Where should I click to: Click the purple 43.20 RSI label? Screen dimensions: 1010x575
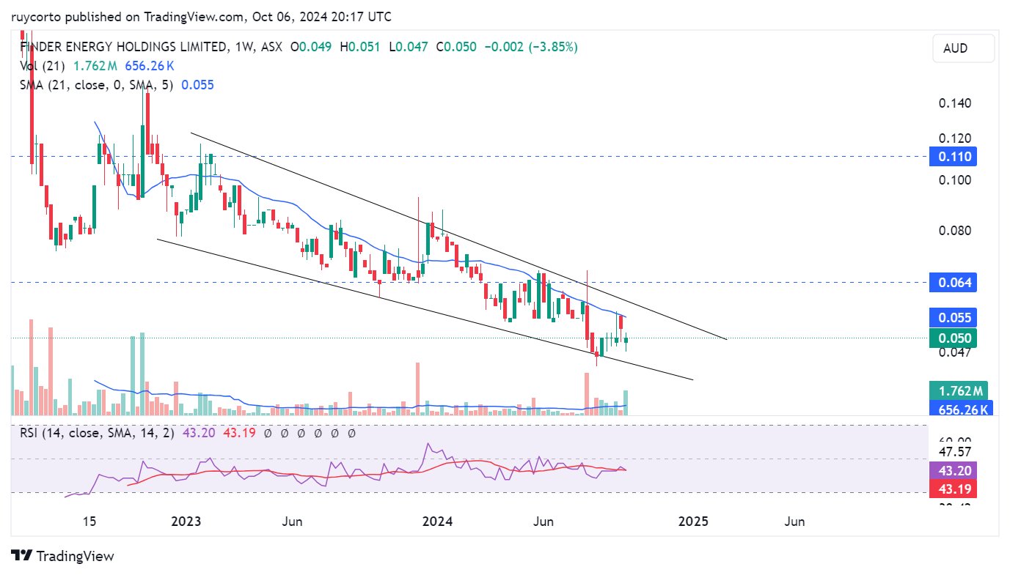pos(952,470)
